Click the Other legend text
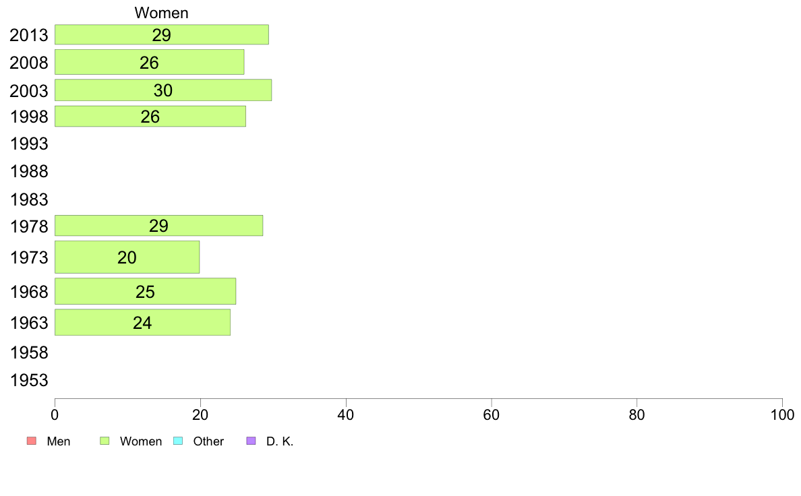The width and height of the screenshot is (801, 496). (x=208, y=441)
